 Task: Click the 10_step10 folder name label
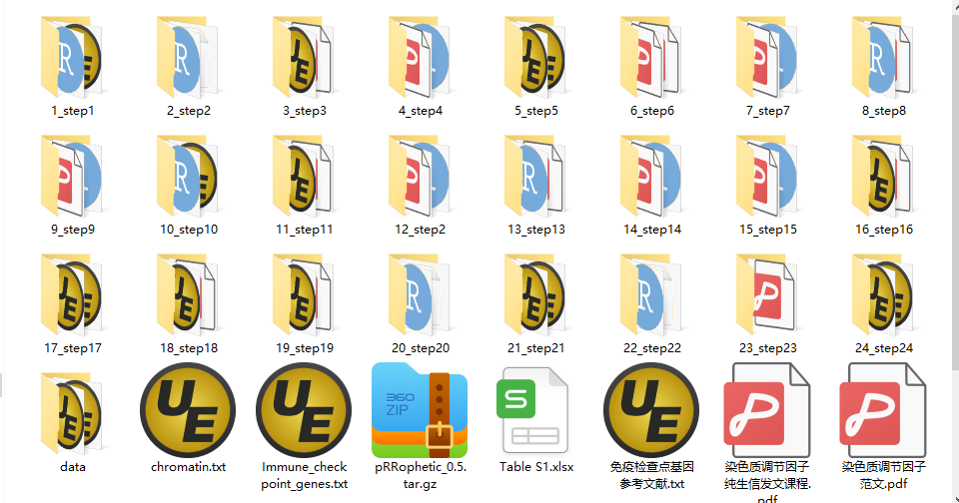[188, 230]
